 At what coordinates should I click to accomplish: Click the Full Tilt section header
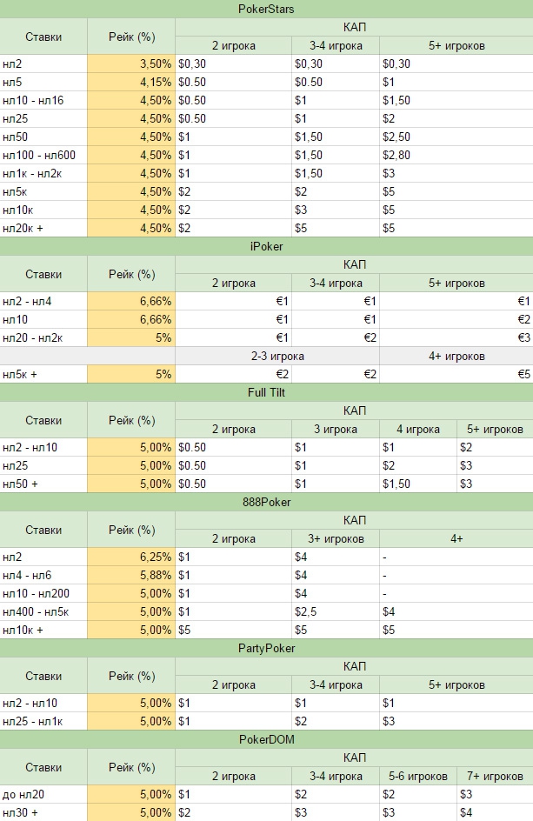[x=266, y=392]
